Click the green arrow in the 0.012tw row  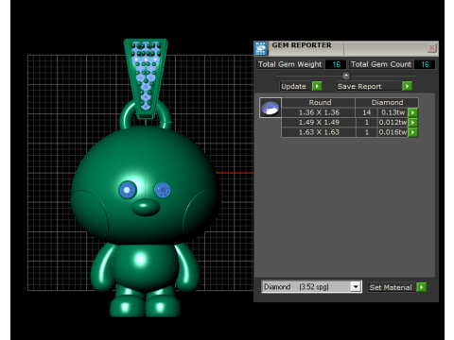click(x=412, y=123)
